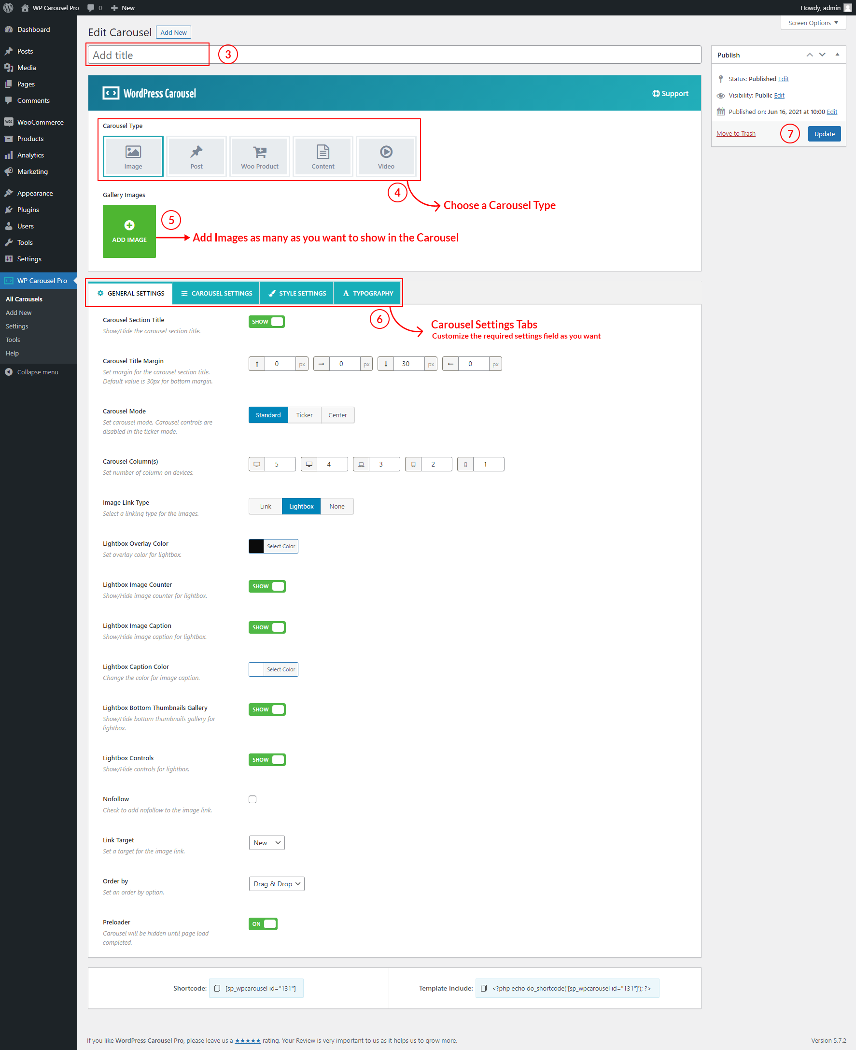Open the Lightbox Overlay Color swatch

coord(256,546)
